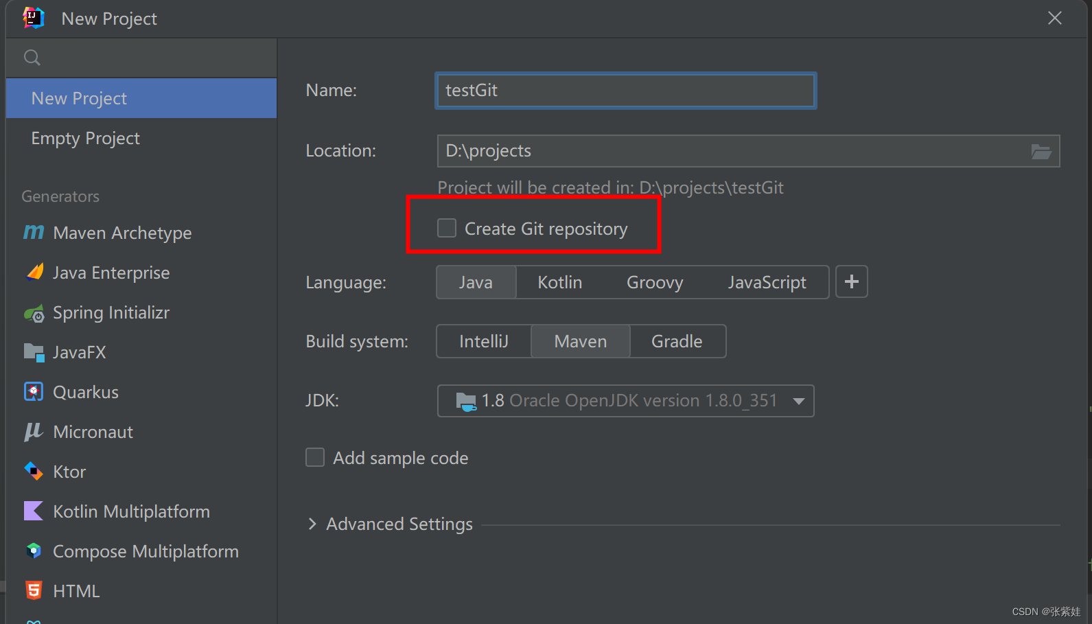The image size is (1092, 624).
Task: Click the Location field D:\projects
Action: point(748,151)
